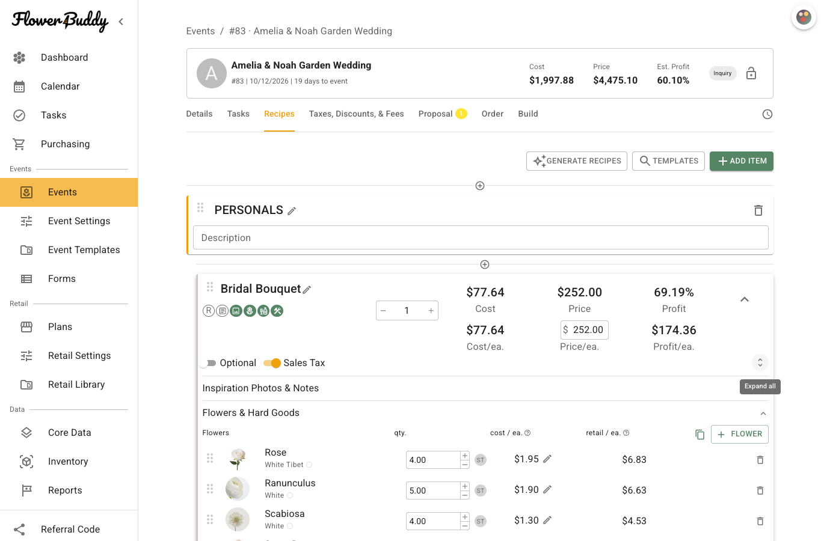Open the Taxes, Discounts, & Fees tab
This screenshot has height=541, width=821.
click(357, 114)
